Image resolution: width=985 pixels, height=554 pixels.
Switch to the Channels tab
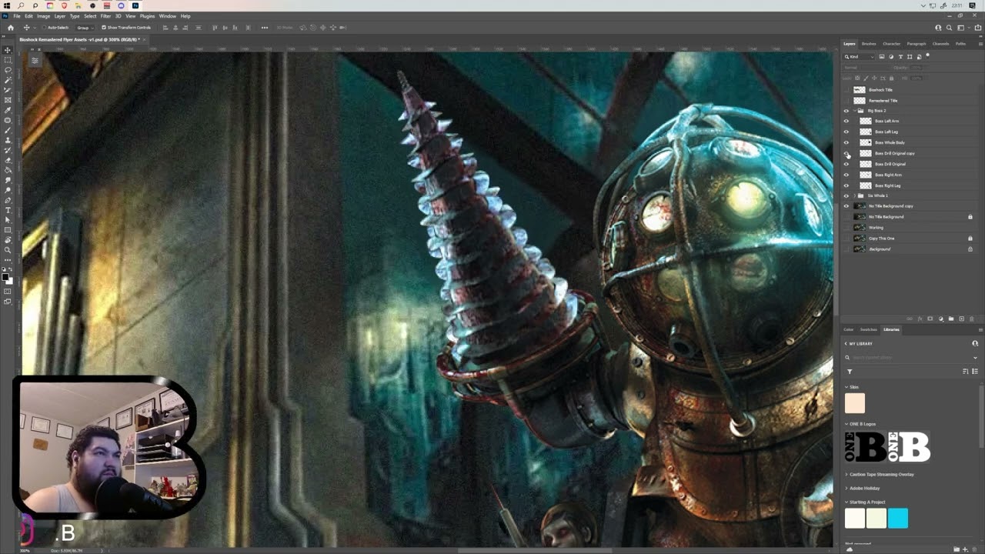pos(940,44)
